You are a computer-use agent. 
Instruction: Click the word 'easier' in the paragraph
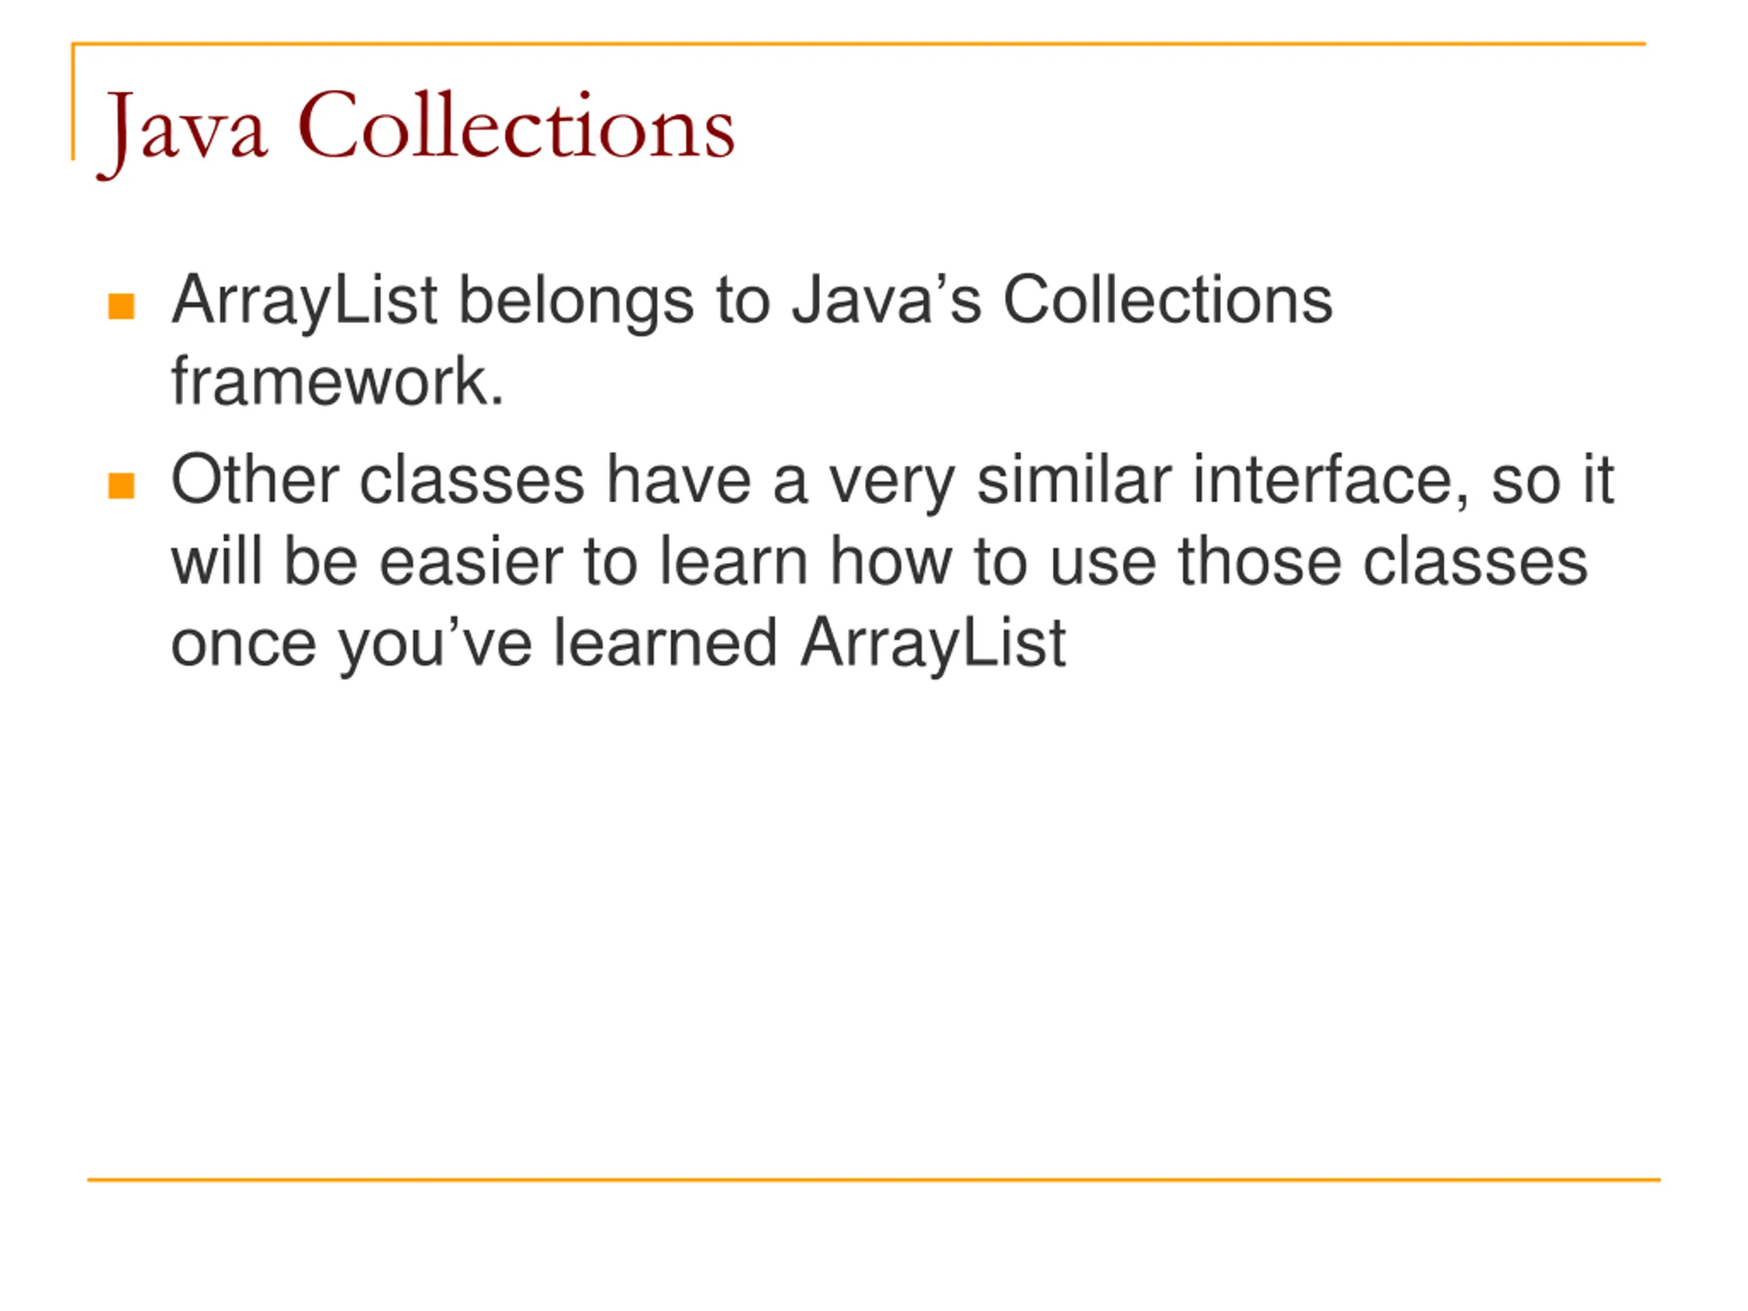tap(471, 562)
